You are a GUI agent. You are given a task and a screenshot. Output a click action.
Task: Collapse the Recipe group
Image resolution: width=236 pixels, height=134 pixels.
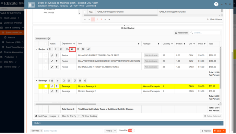pos(36,49)
